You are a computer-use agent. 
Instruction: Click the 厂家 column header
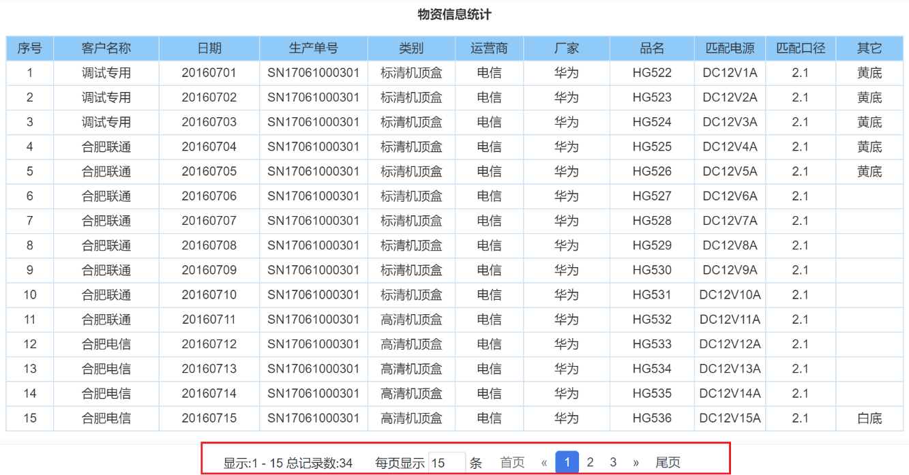click(567, 48)
